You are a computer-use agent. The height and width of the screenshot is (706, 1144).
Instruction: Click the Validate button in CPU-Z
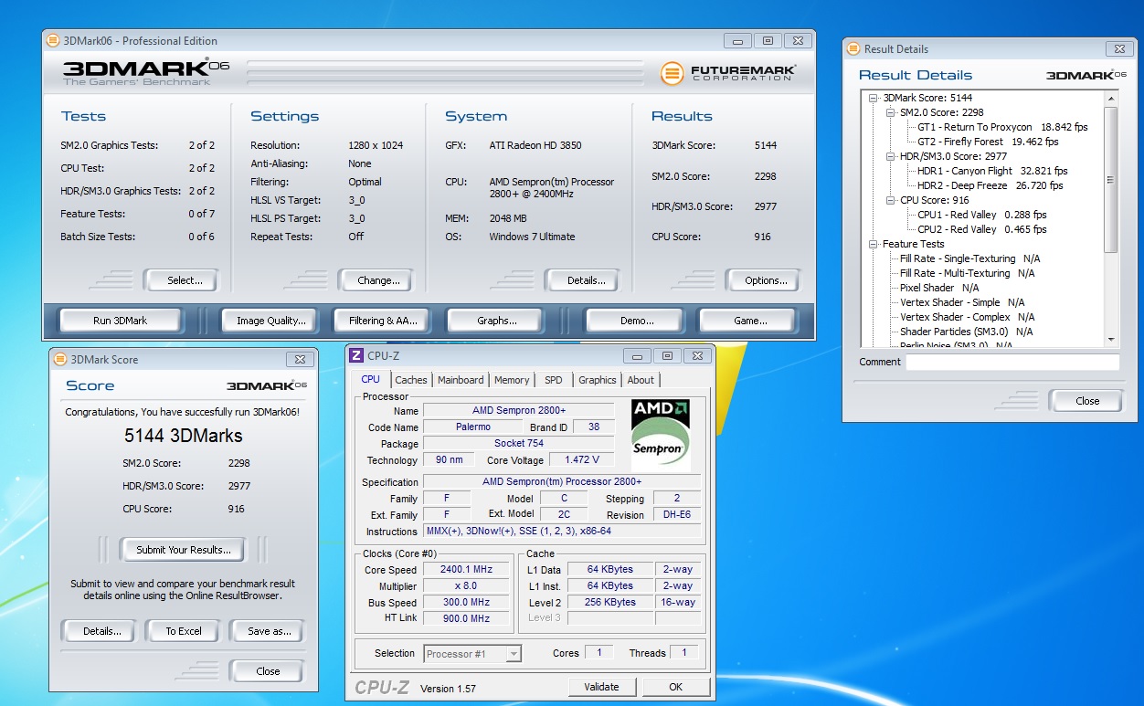click(x=601, y=687)
